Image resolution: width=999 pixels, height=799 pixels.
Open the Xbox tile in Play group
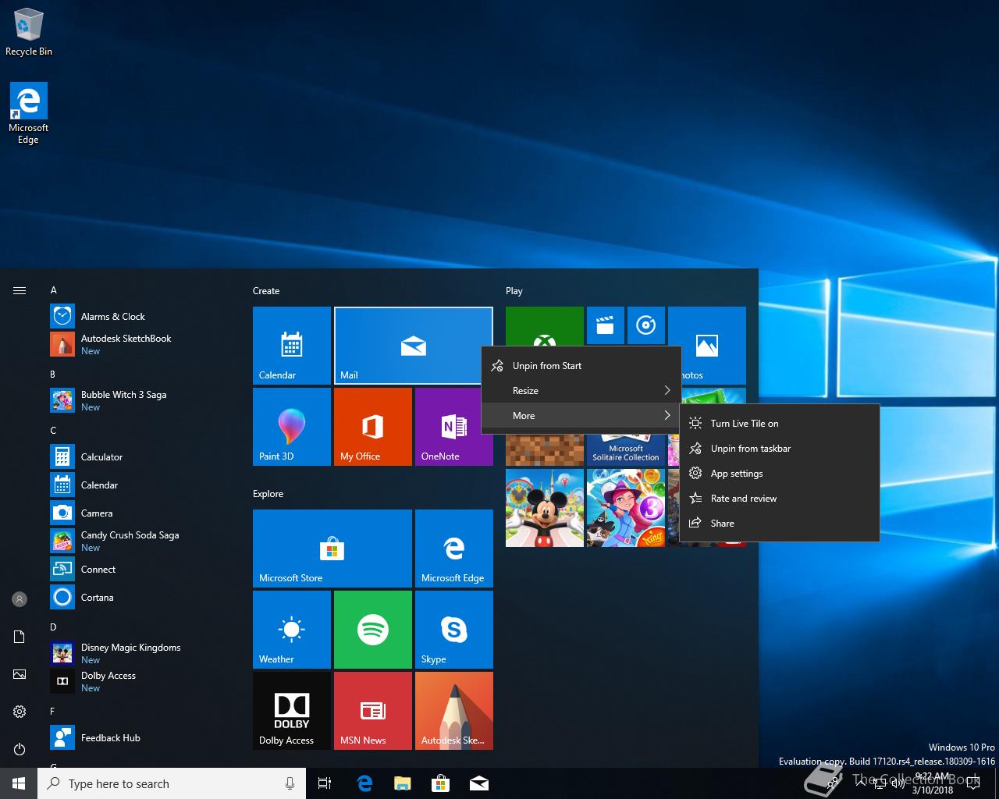545,326
